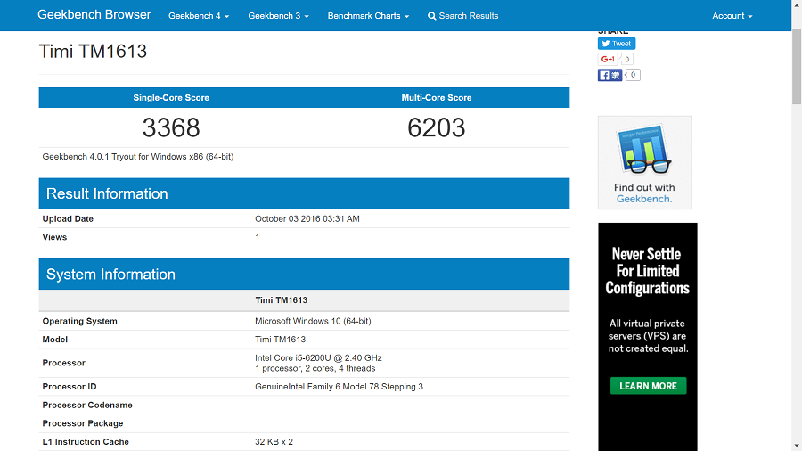Click the 'Operating System' row label
Image resolution: width=802 pixels, height=451 pixels.
pos(80,321)
